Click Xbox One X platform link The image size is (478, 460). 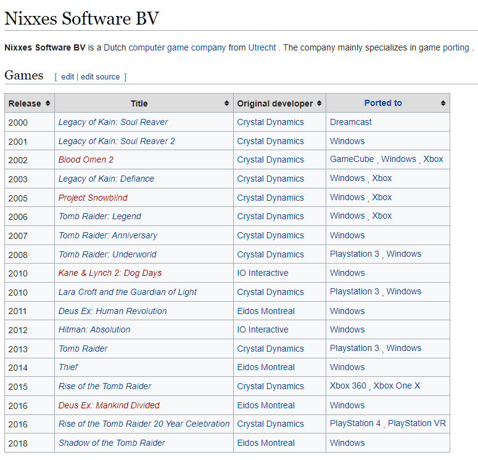[x=397, y=385]
